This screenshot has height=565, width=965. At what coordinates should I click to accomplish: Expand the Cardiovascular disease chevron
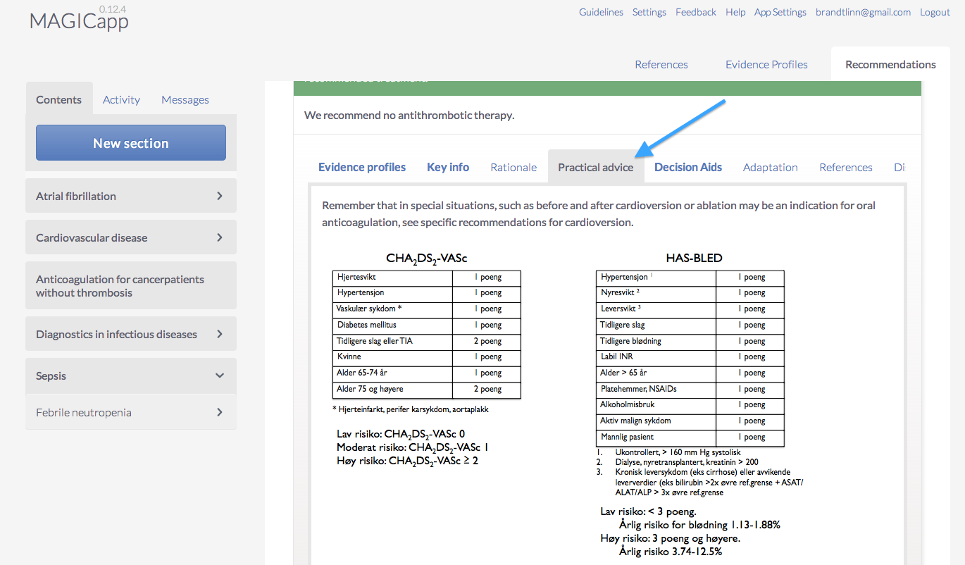(x=220, y=237)
